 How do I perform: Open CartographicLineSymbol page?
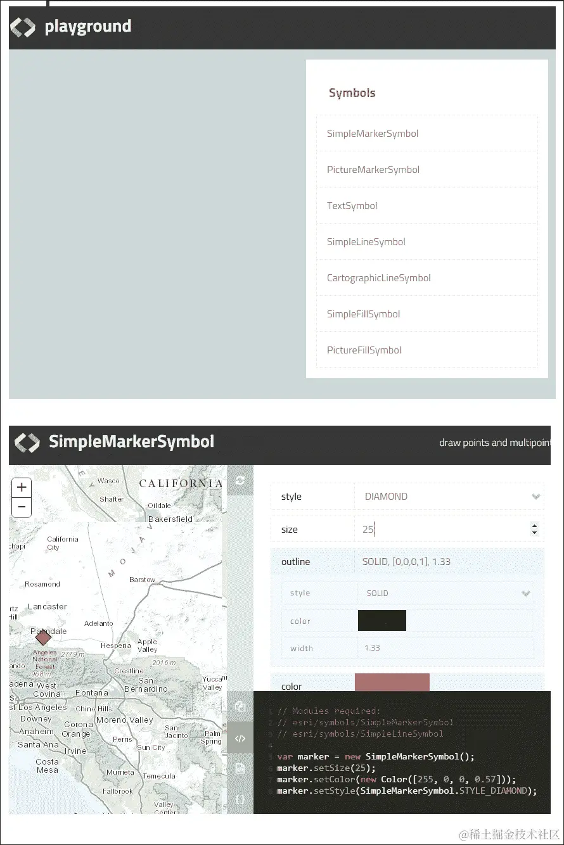point(378,277)
